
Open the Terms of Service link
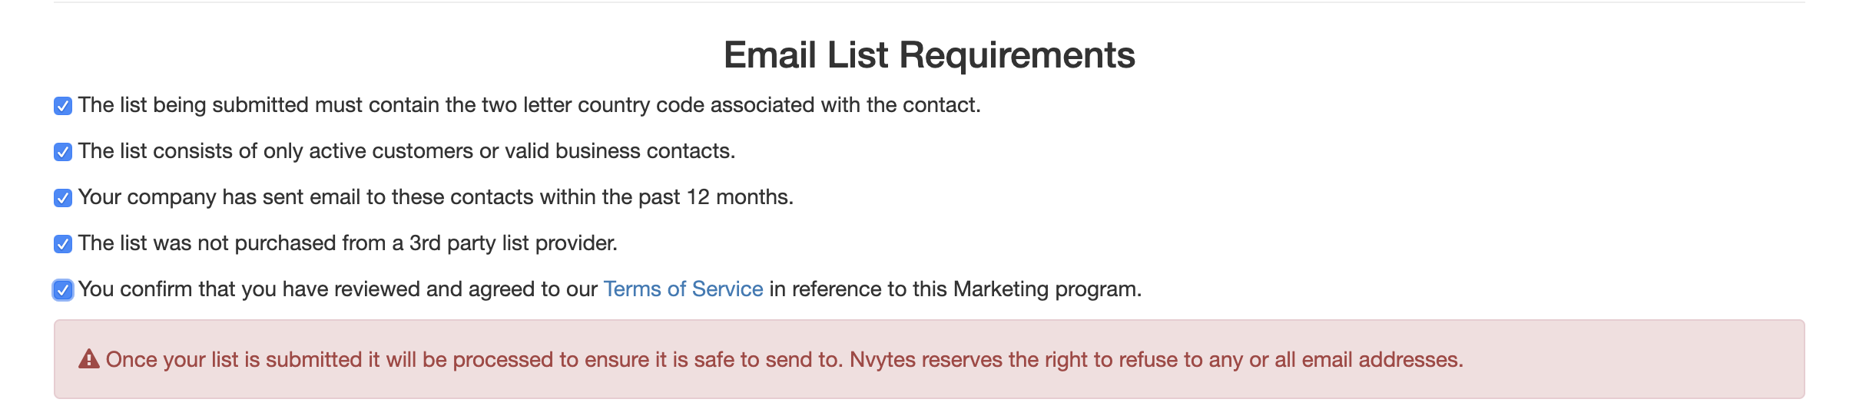click(x=683, y=289)
